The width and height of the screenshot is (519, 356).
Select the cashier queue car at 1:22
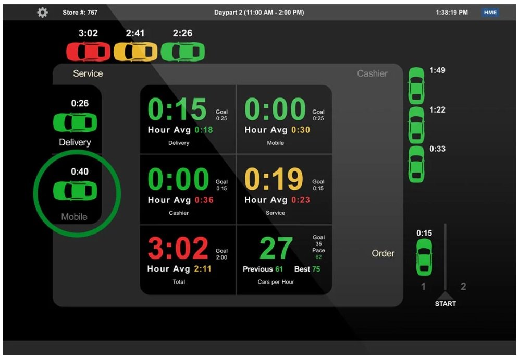click(x=416, y=125)
